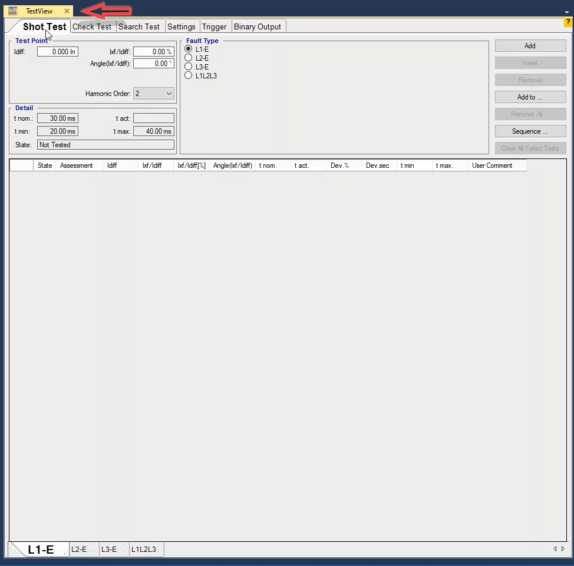Click the Assessment column header
Viewport: 574px width, 566px height.
click(x=77, y=166)
